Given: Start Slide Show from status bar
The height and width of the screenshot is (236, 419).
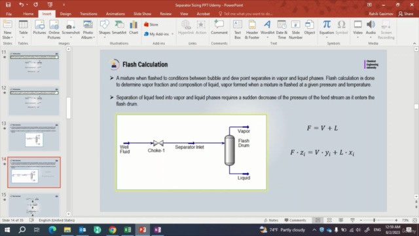Looking at the screenshot, I should [352, 220].
